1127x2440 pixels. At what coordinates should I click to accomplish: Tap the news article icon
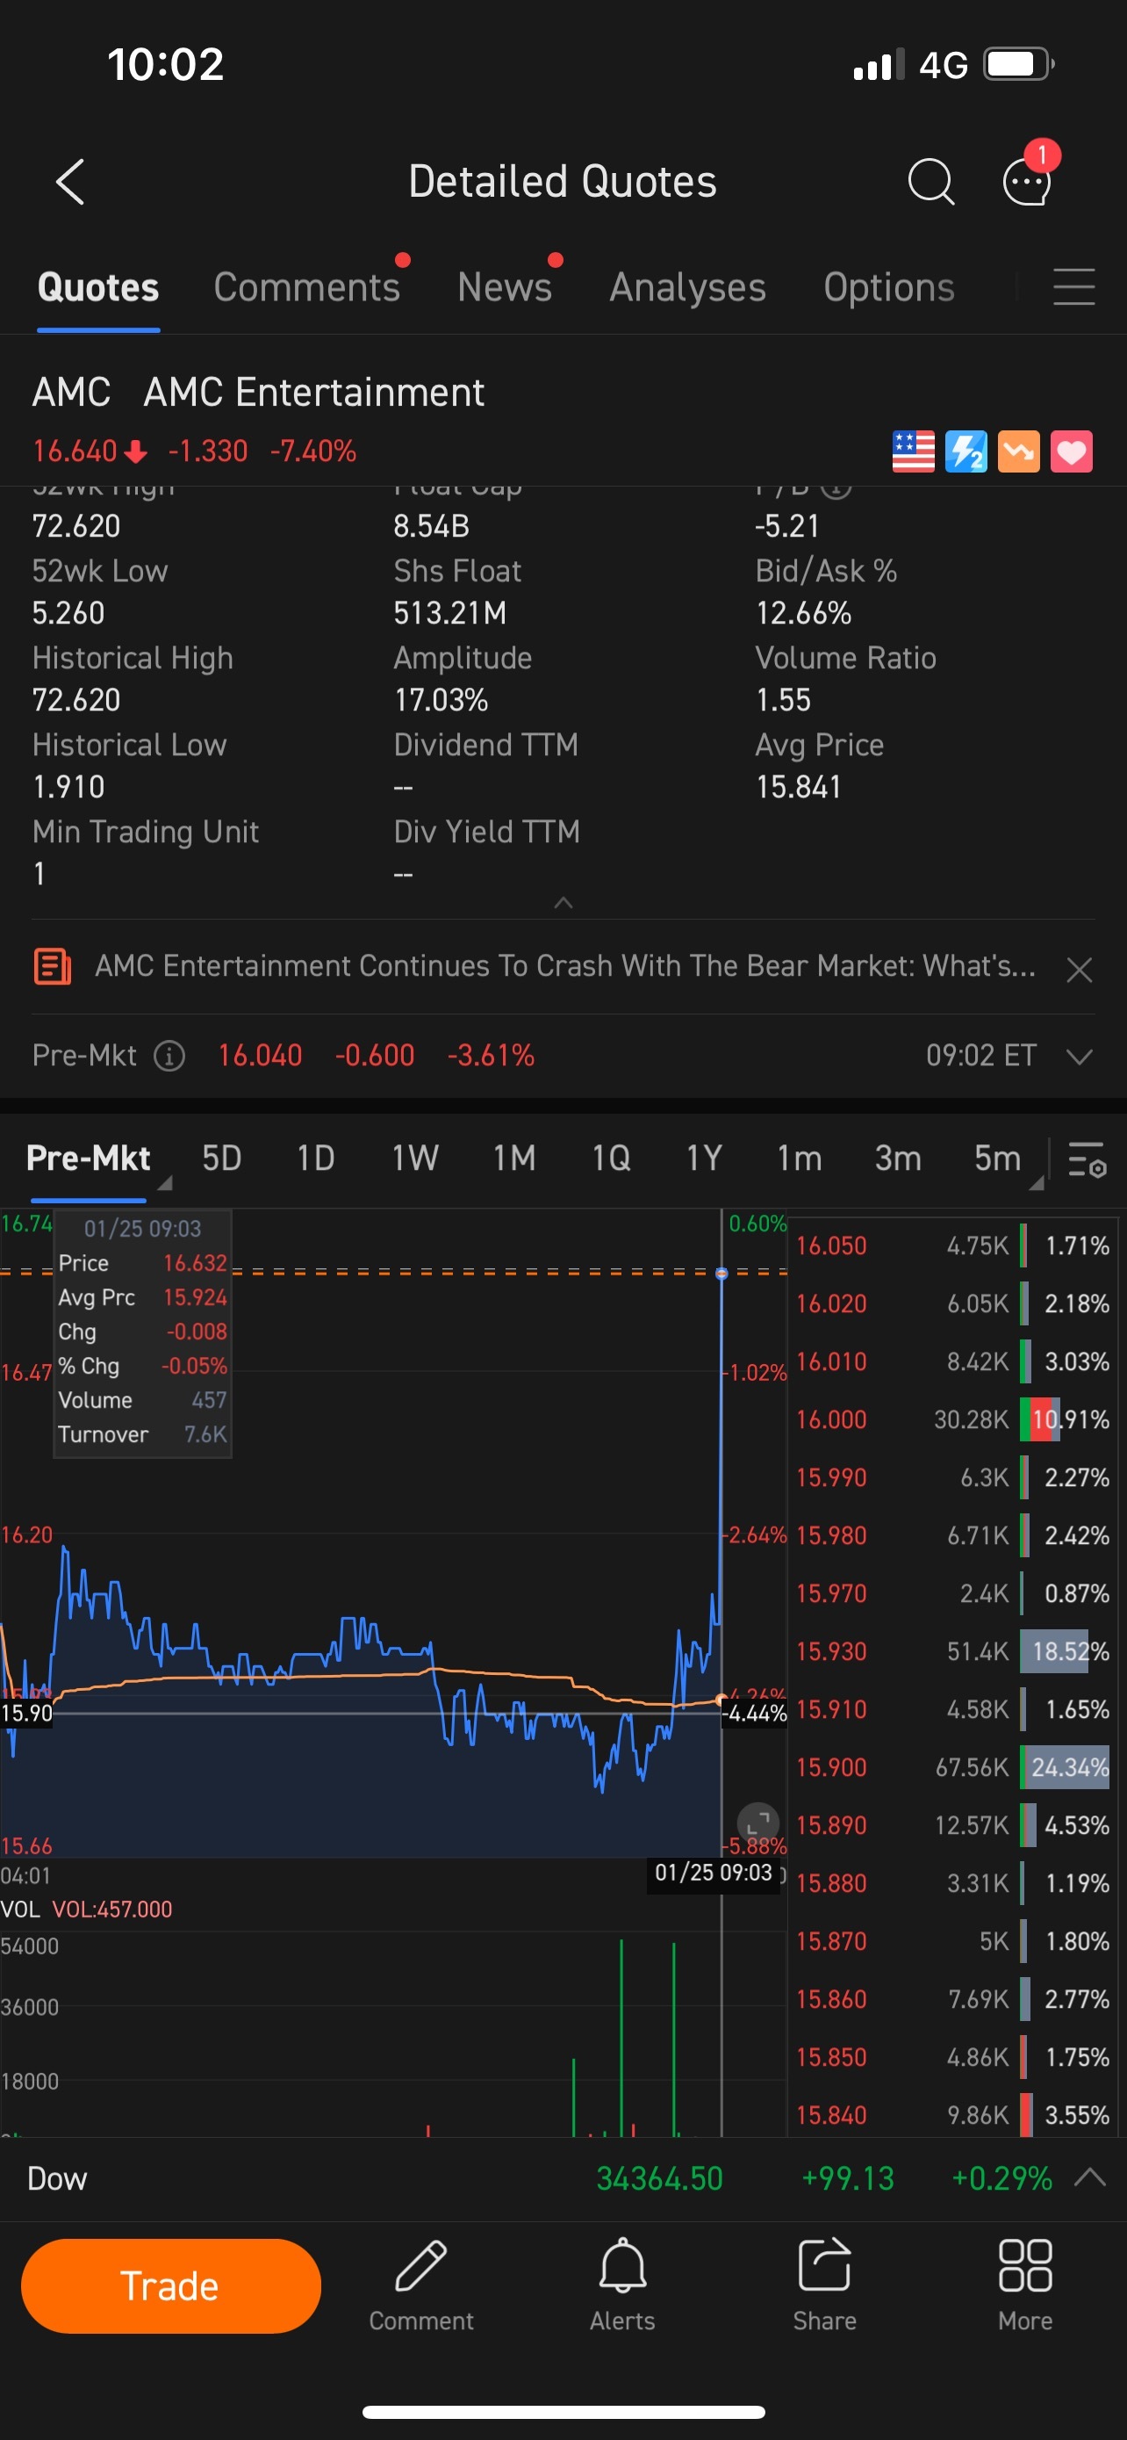click(52, 966)
